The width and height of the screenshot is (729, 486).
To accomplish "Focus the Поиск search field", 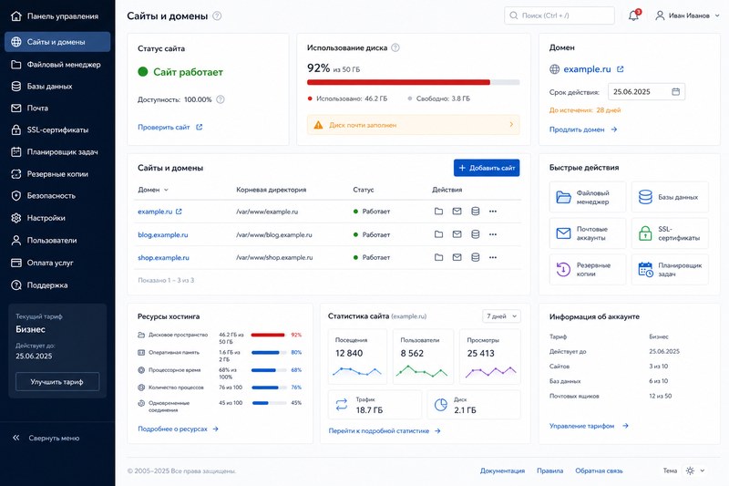I will click(x=560, y=16).
